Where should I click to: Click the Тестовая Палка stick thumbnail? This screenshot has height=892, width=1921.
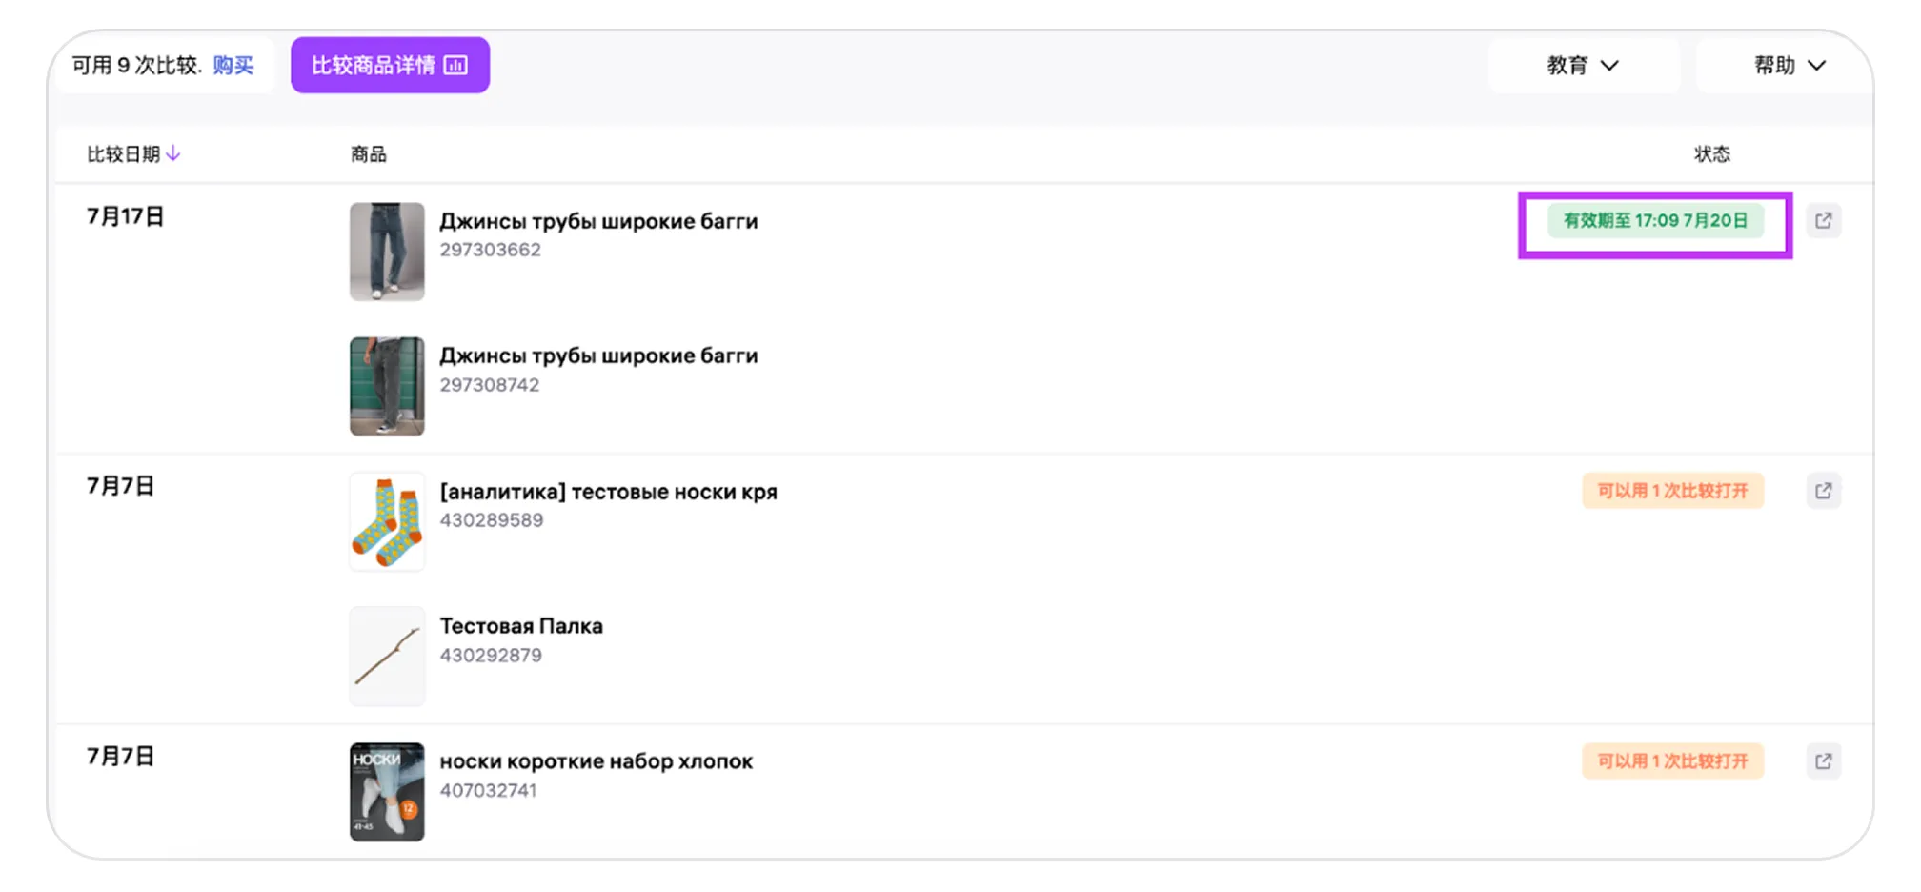click(387, 657)
